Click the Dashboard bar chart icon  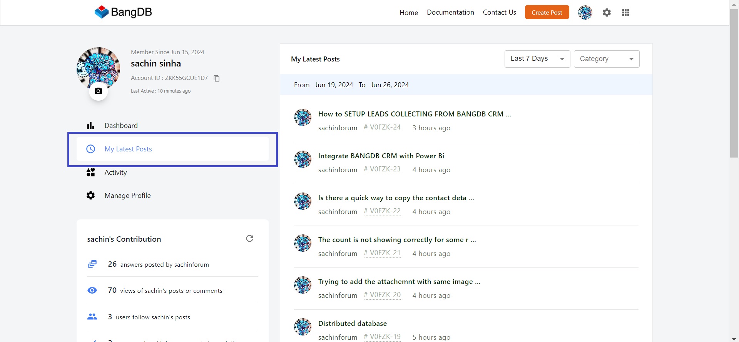[x=90, y=126]
